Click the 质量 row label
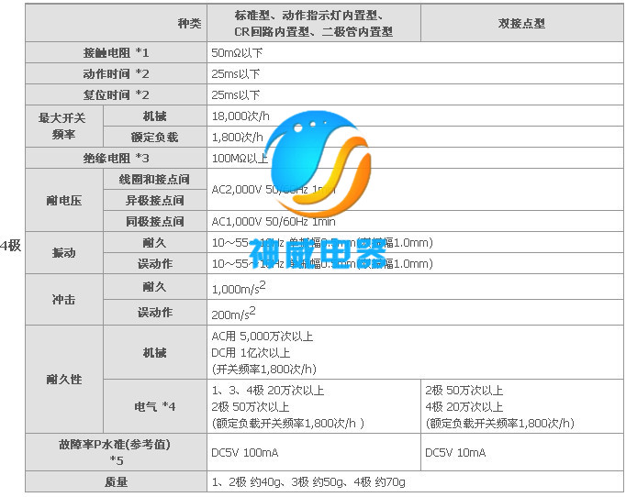 point(116,481)
